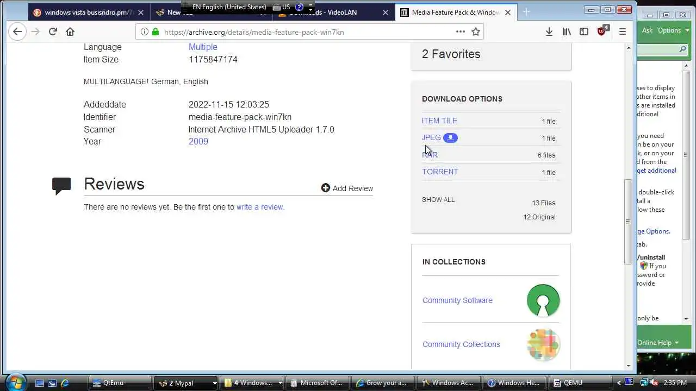
Task: Expand the 4 Windows taskbar group arrow
Action: pos(280,383)
